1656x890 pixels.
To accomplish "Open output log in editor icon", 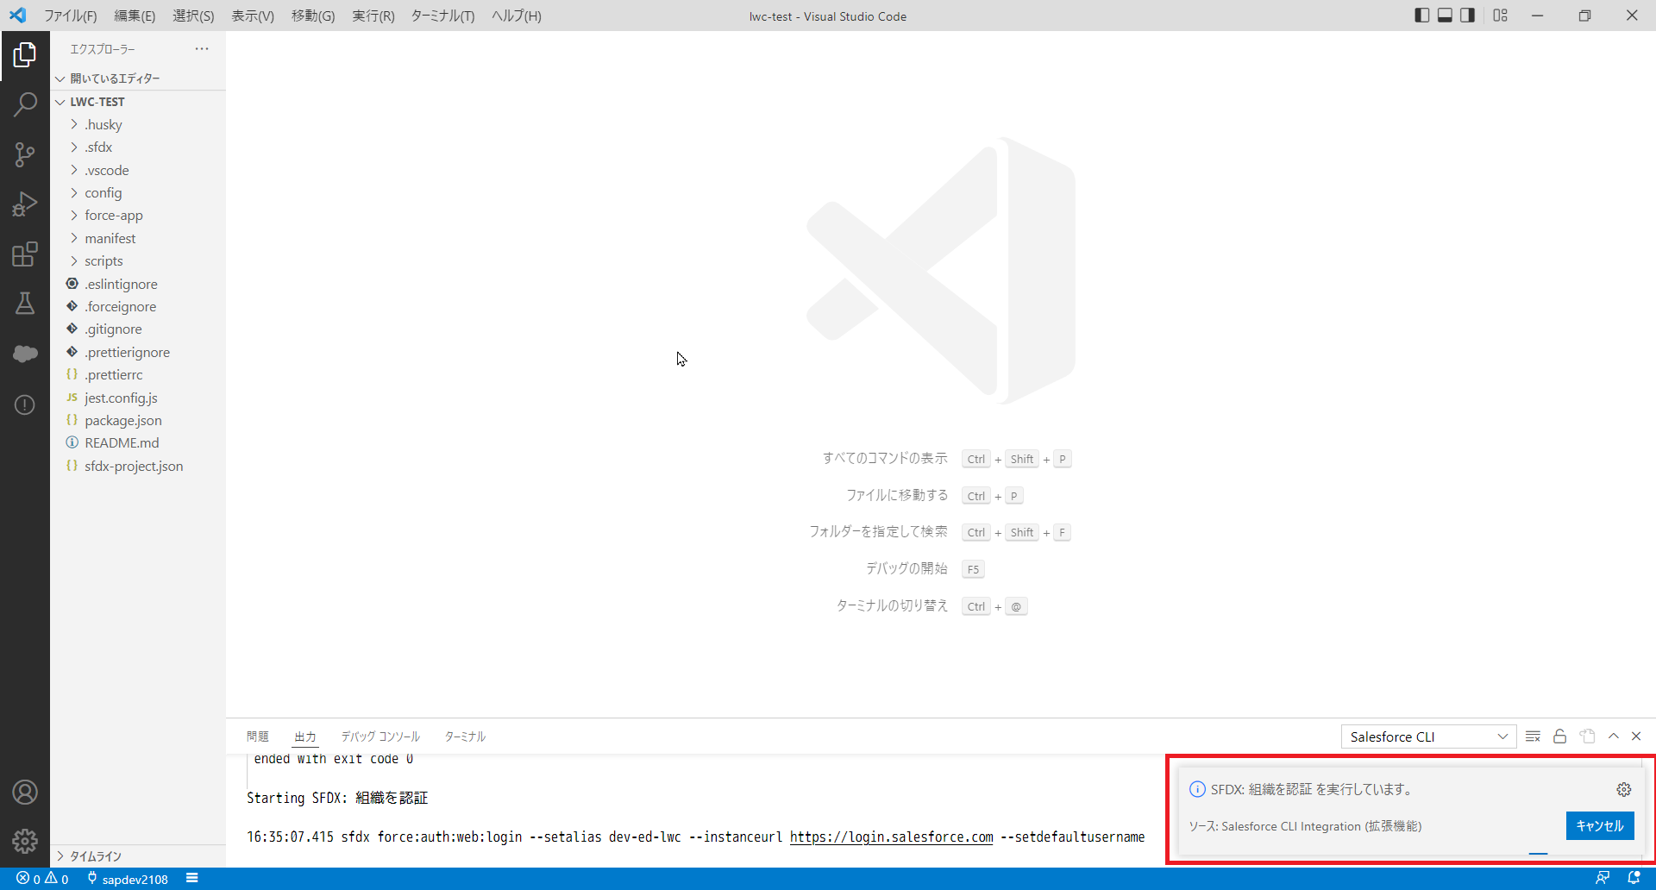I will pos(1587,736).
